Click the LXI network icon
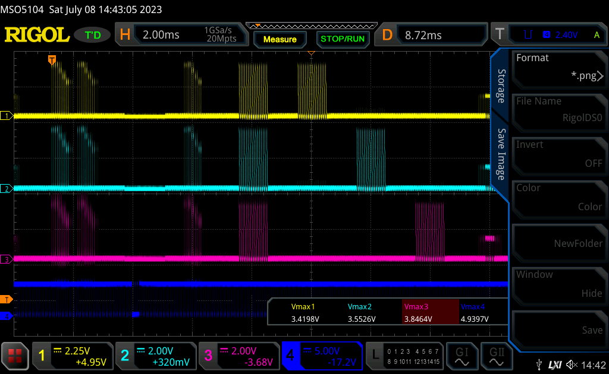Image resolution: width=609 pixels, height=374 pixels. point(555,365)
